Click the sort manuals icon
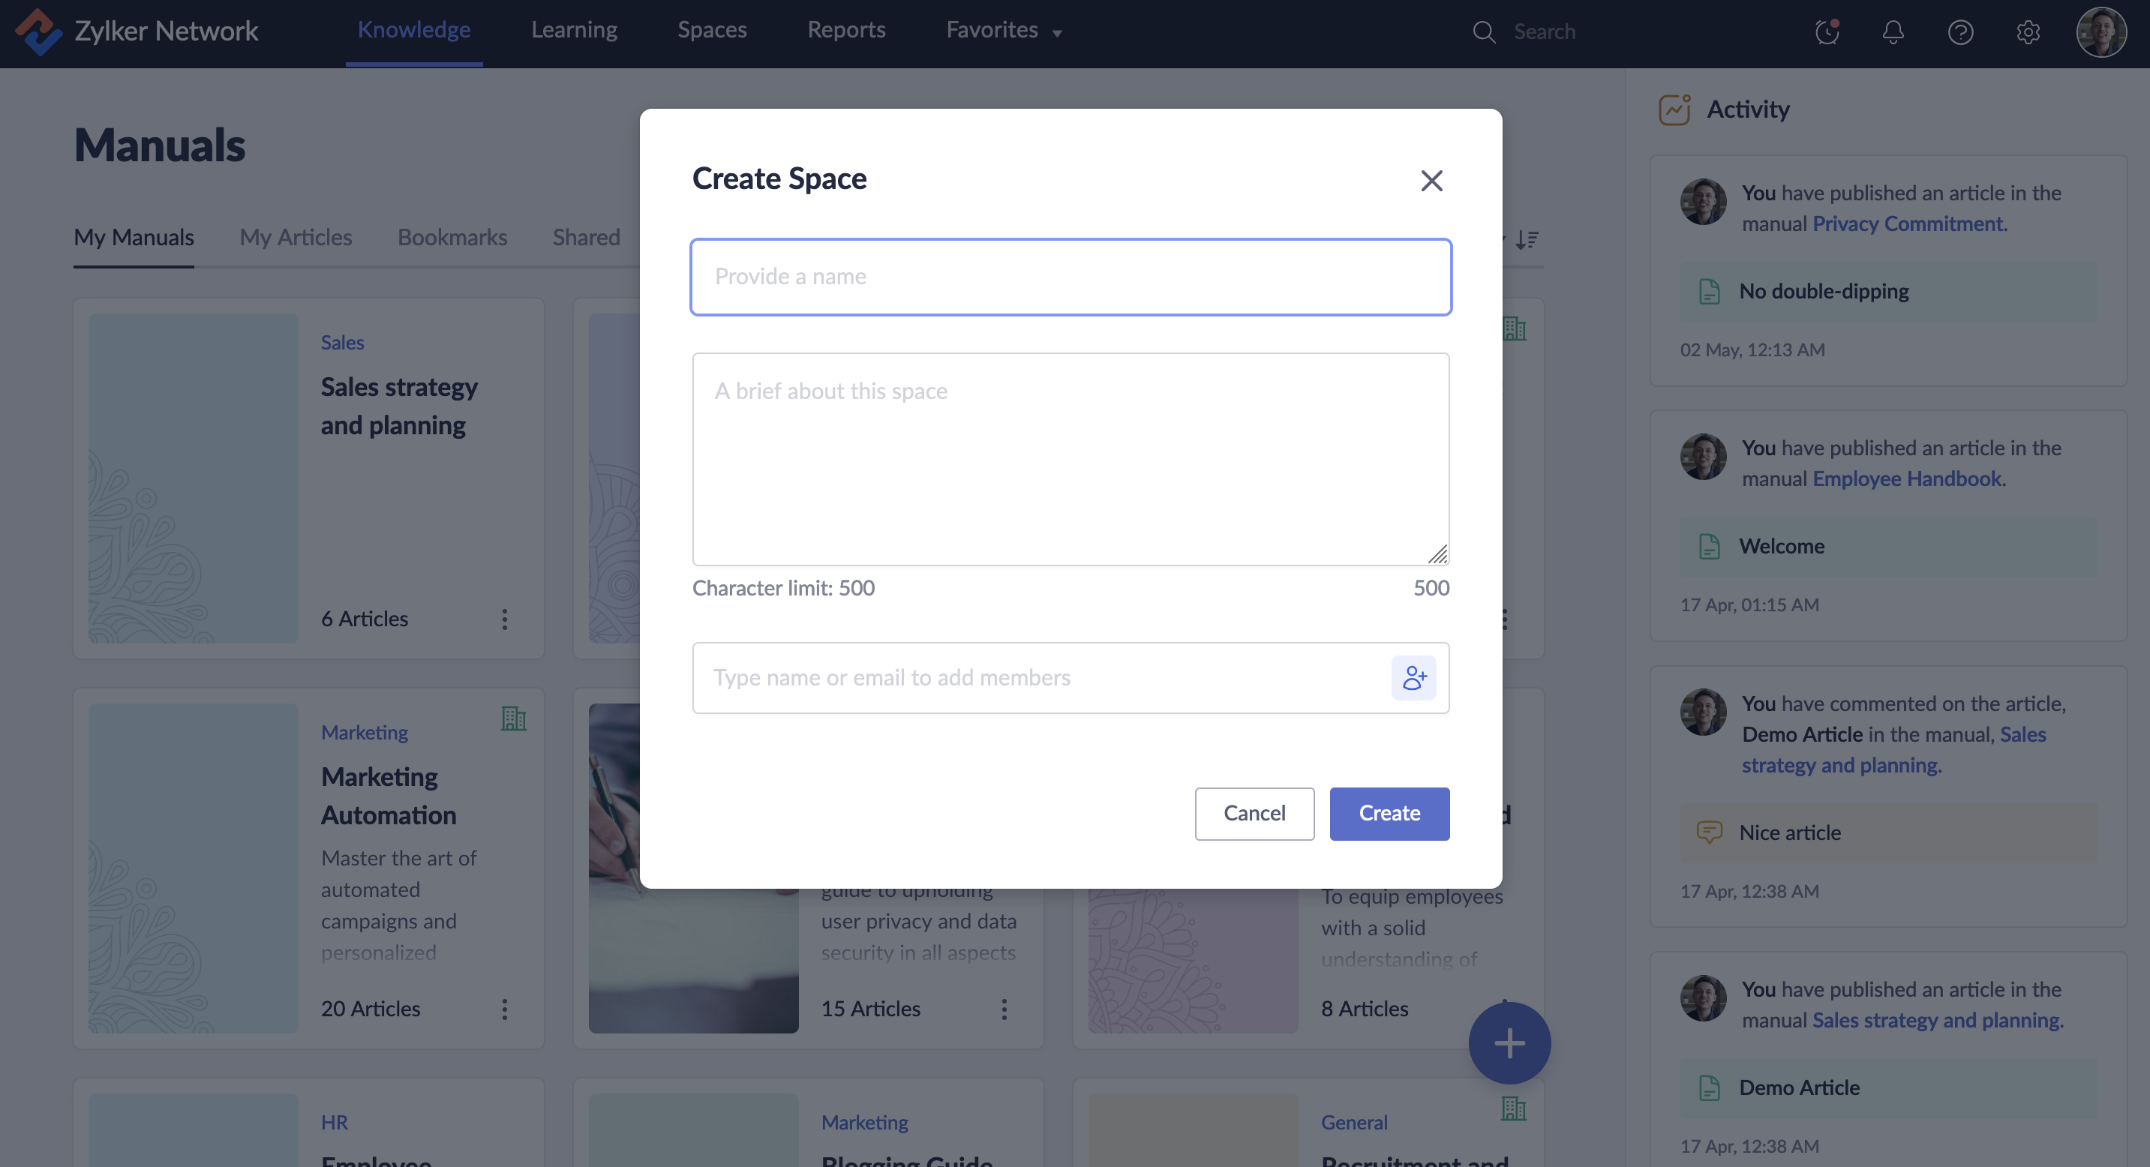The width and height of the screenshot is (2150, 1167). click(x=1527, y=239)
